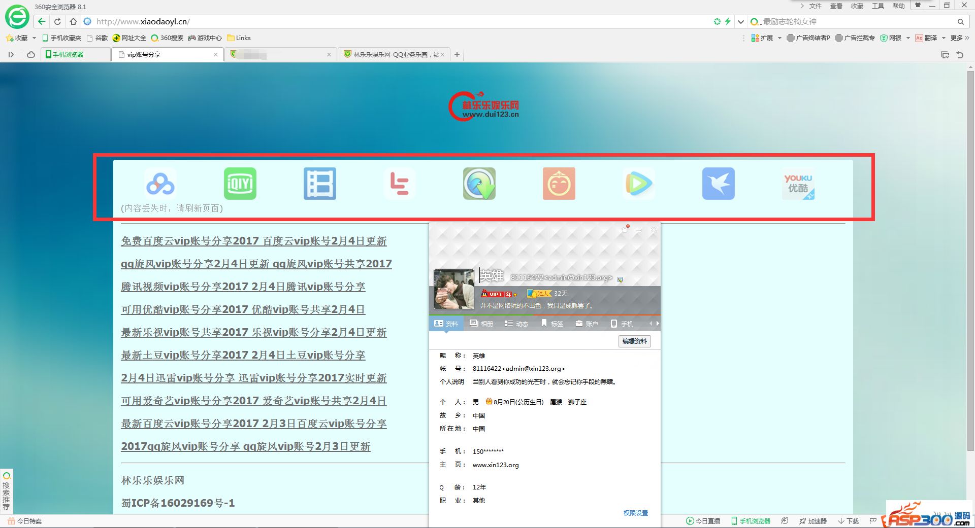This screenshot has height=528, width=975.
Task: Open the 加速器 status bar item
Action: (x=812, y=521)
